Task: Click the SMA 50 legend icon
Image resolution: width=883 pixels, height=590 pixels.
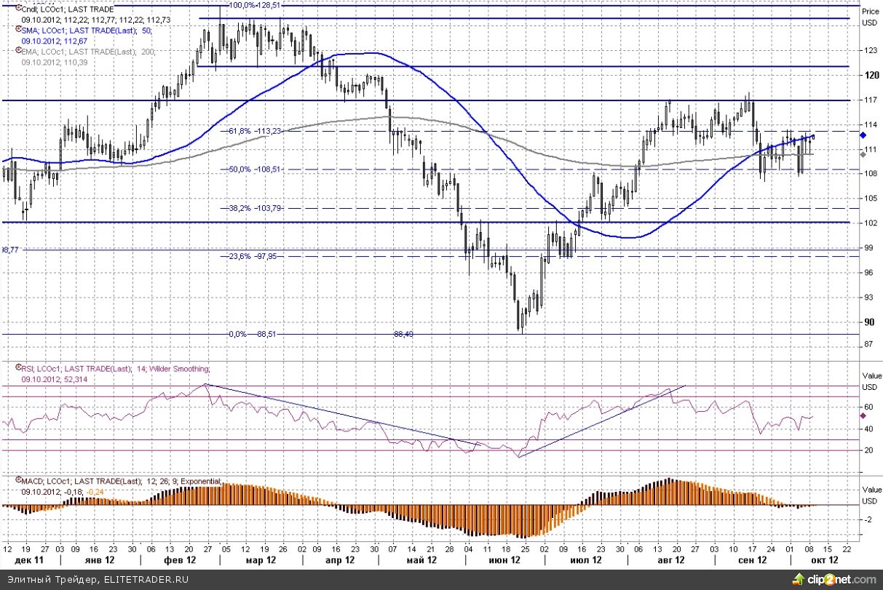Action: 17,31
